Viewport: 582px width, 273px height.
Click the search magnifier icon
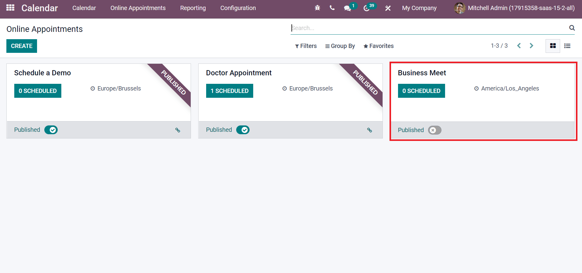click(x=572, y=28)
